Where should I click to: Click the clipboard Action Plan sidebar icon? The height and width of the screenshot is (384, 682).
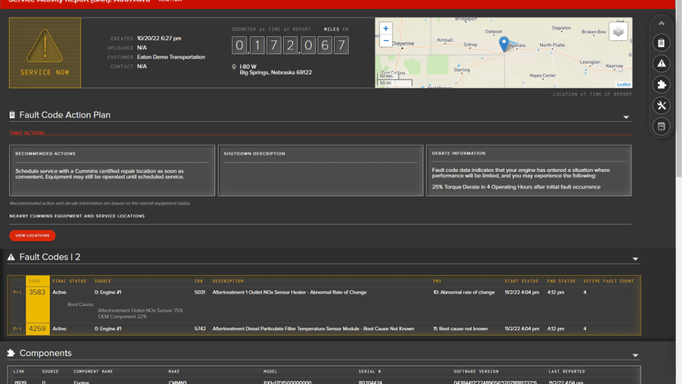[x=661, y=43]
